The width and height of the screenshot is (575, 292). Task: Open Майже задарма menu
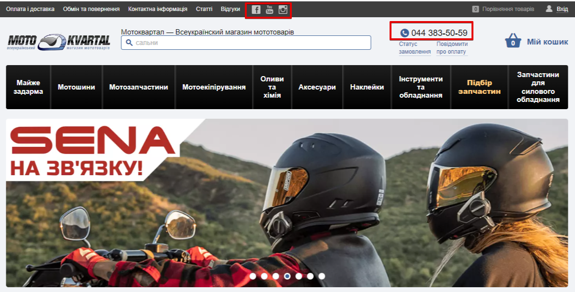pyautogui.click(x=28, y=87)
